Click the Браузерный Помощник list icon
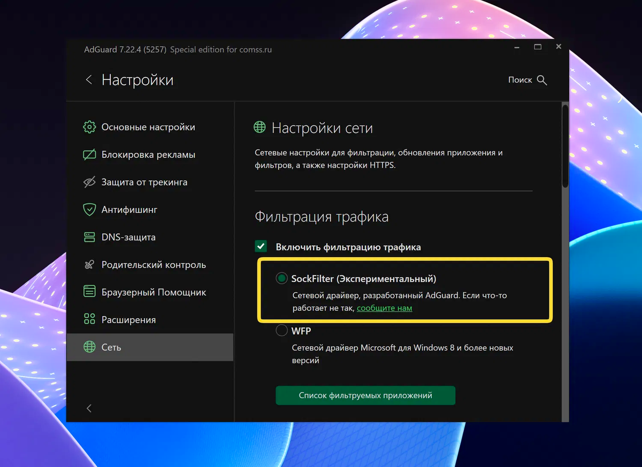This screenshot has height=467, width=642. [x=89, y=292]
